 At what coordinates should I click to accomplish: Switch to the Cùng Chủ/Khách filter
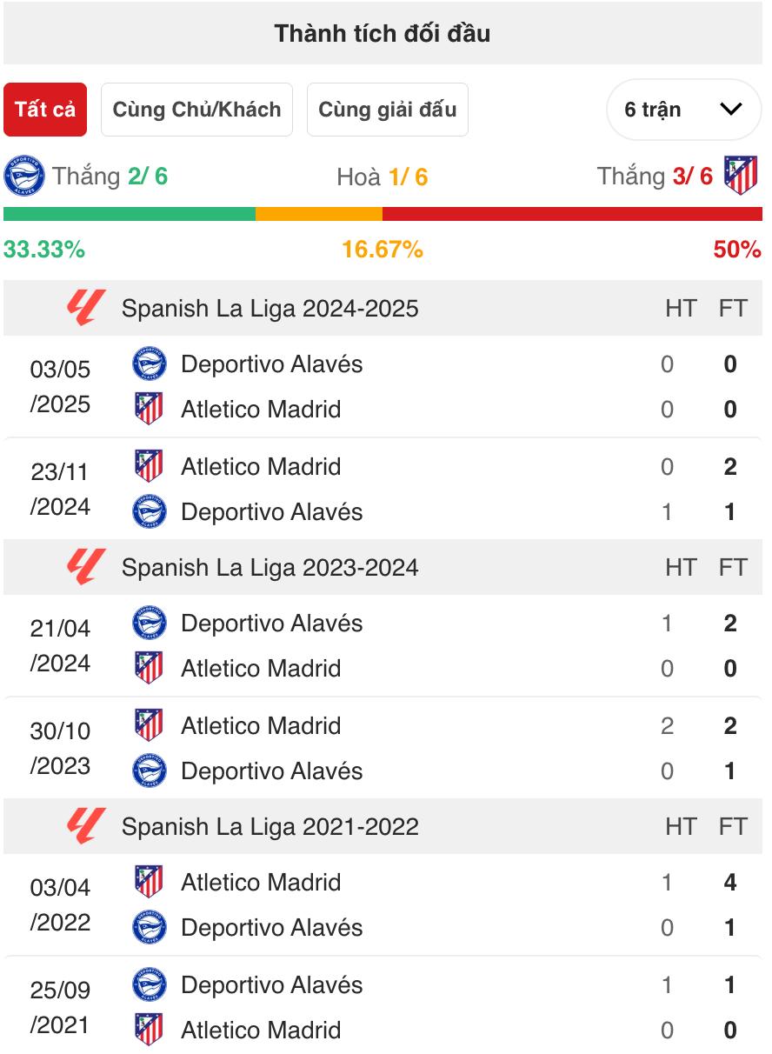(x=197, y=110)
